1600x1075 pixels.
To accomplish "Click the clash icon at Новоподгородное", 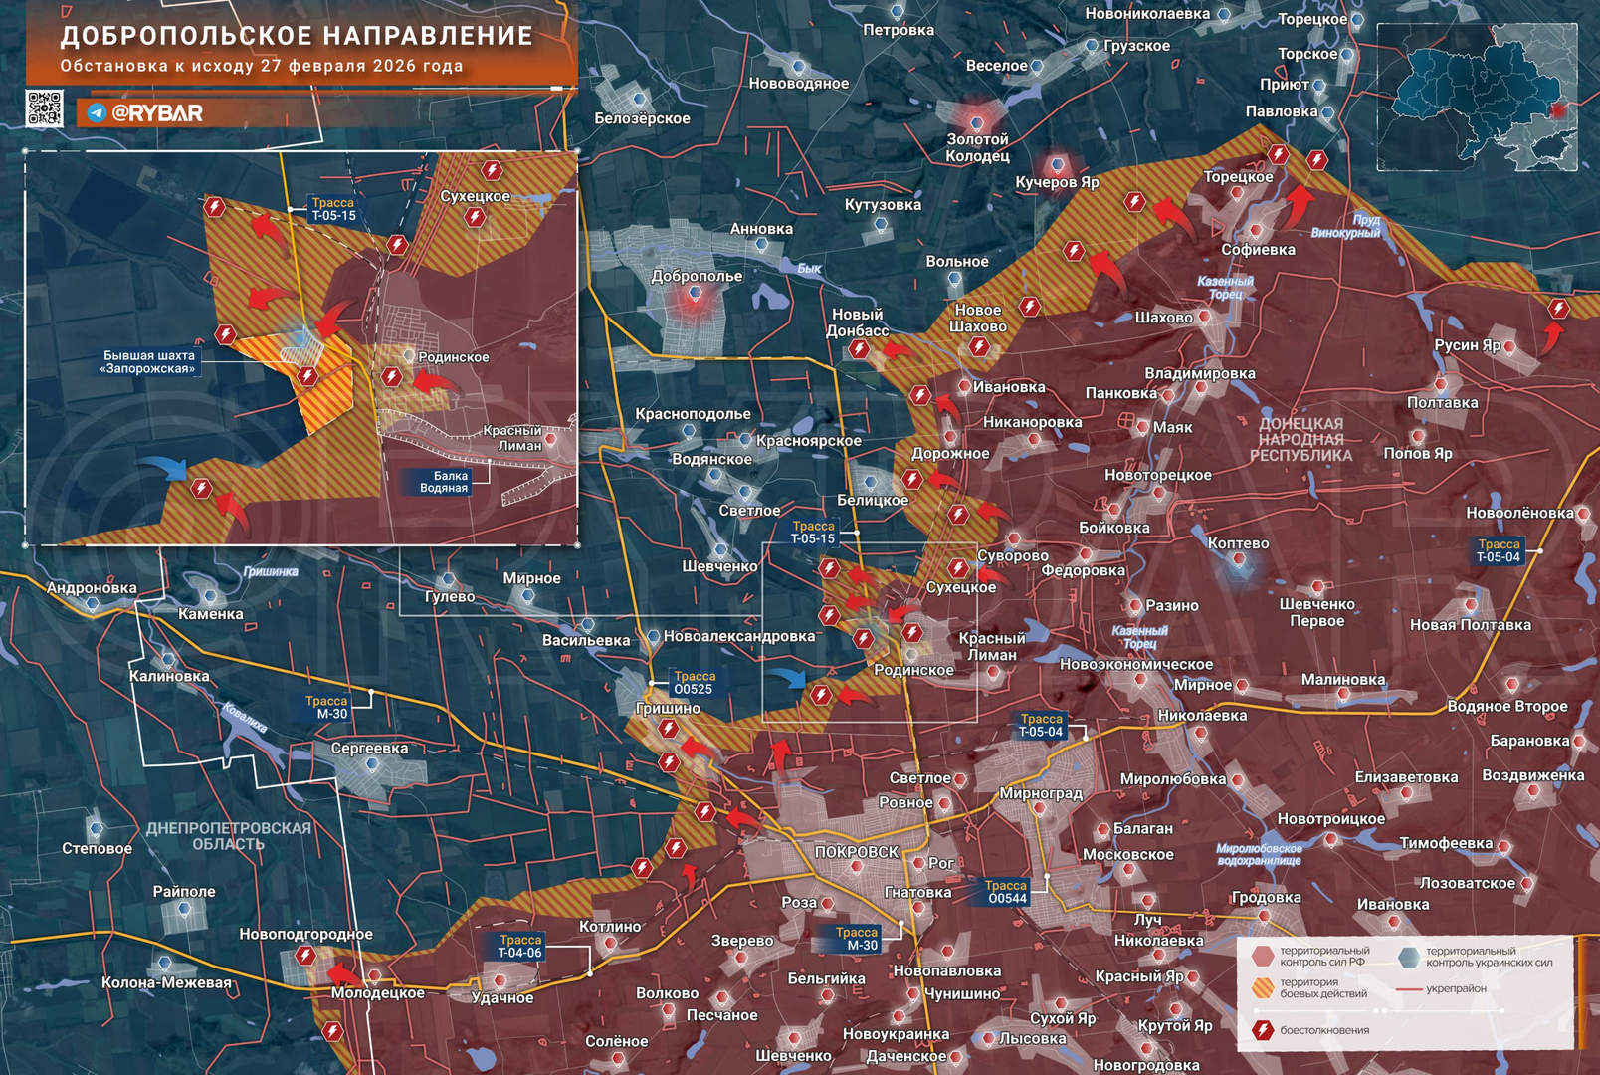I will (x=305, y=956).
